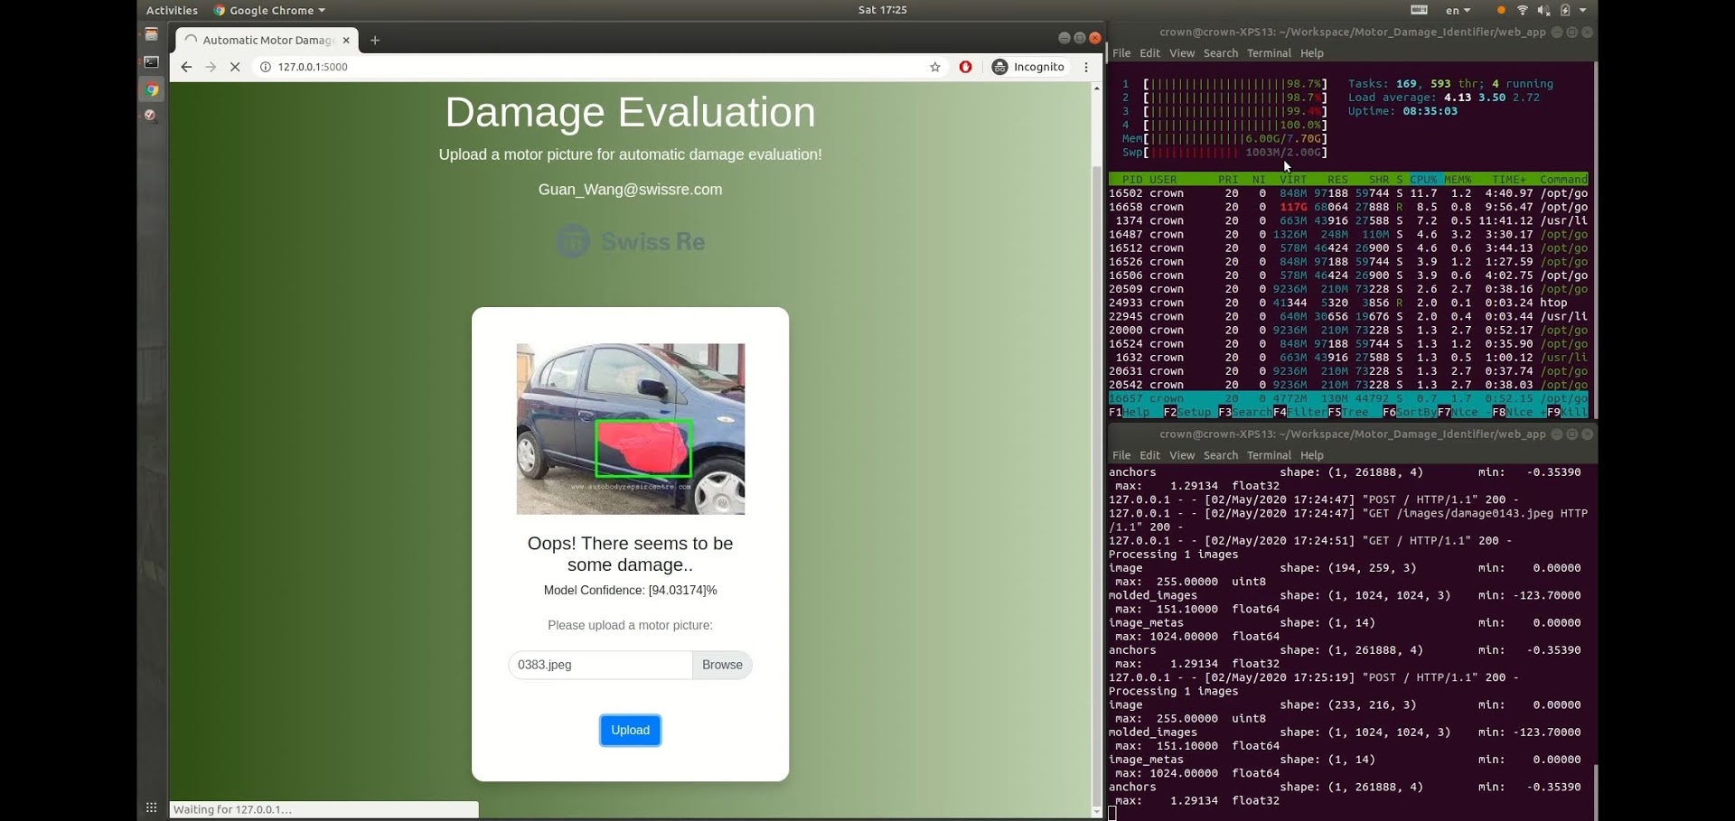Viewport: 1735px width, 821px height.
Task: Click the PID column header in htop
Action: (1132, 180)
